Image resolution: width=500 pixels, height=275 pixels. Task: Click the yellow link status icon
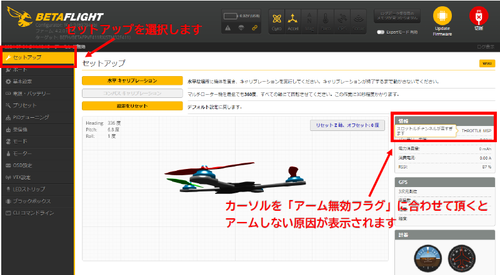click(x=254, y=28)
